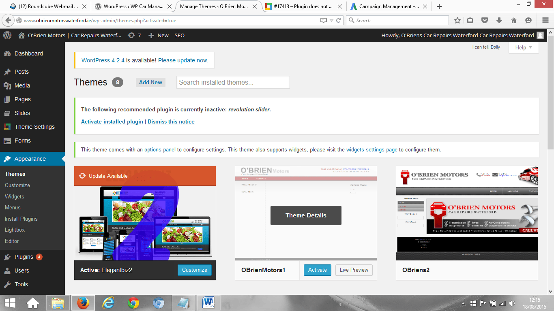
Task: Click the Firefox downloads arrow icon
Action: pos(499,20)
